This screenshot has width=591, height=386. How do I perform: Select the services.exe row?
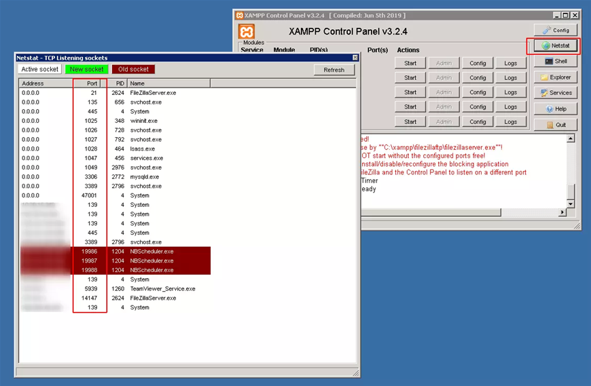tap(115, 158)
